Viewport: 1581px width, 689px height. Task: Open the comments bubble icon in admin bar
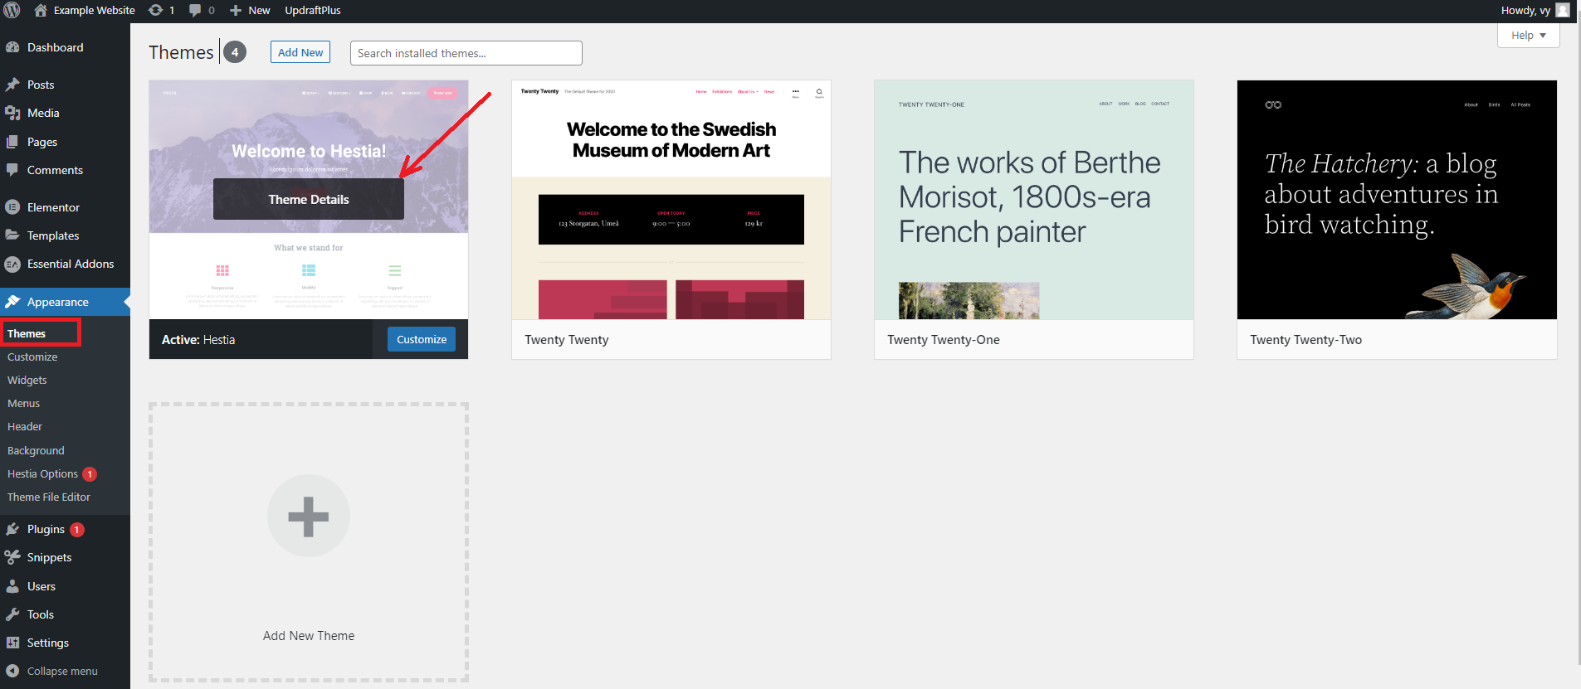pyautogui.click(x=195, y=10)
